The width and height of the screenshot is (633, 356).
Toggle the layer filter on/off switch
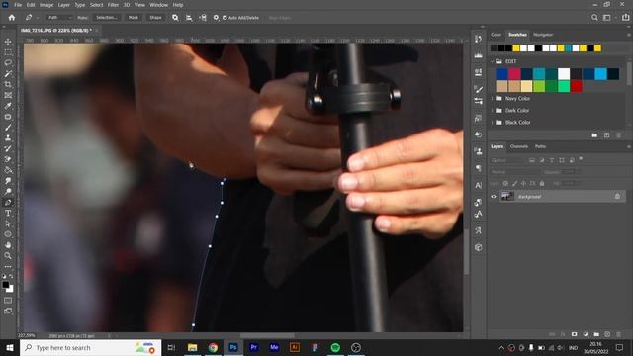pos(581,159)
